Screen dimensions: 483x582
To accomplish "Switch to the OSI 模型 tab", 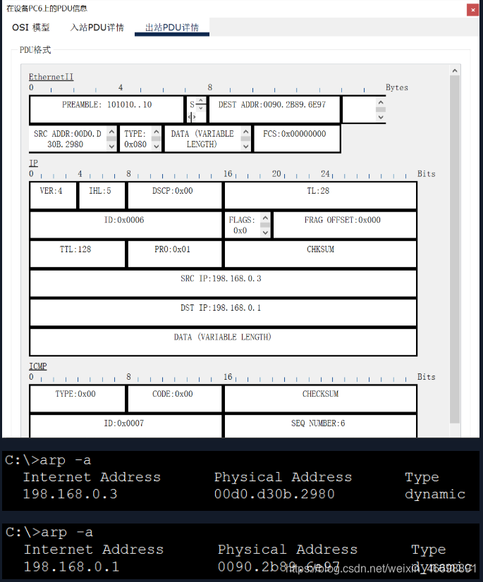I will pyautogui.click(x=31, y=27).
